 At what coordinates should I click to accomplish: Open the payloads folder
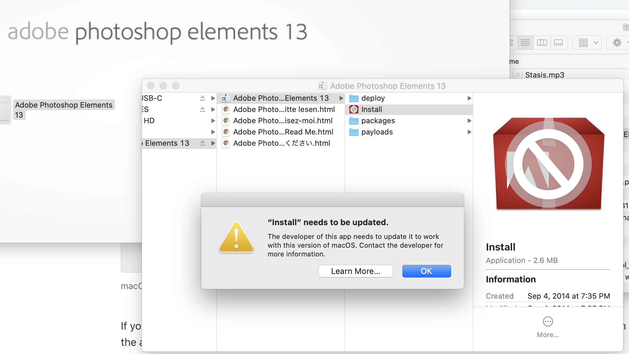pyautogui.click(x=377, y=132)
